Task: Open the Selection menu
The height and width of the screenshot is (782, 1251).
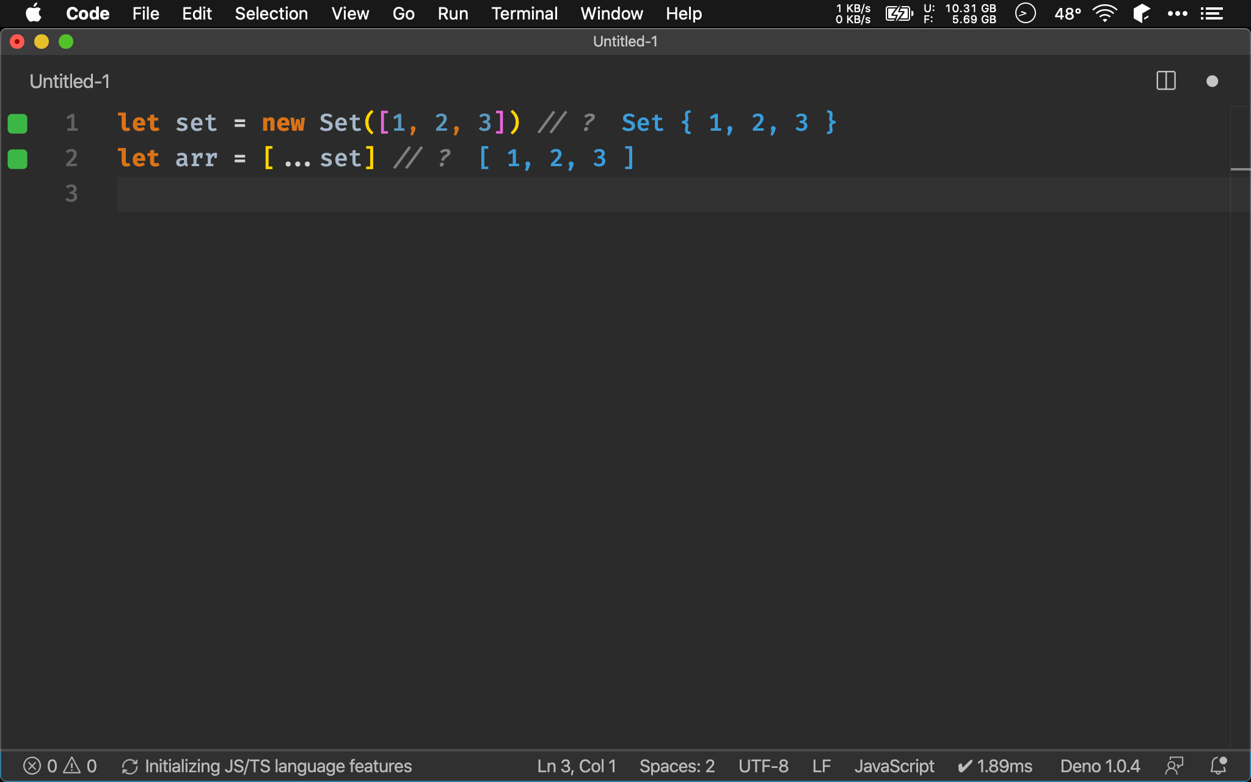Action: pyautogui.click(x=271, y=13)
